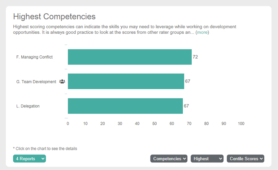Expand the Competencies dropdown
The width and height of the screenshot is (278, 170).
coord(169,159)
